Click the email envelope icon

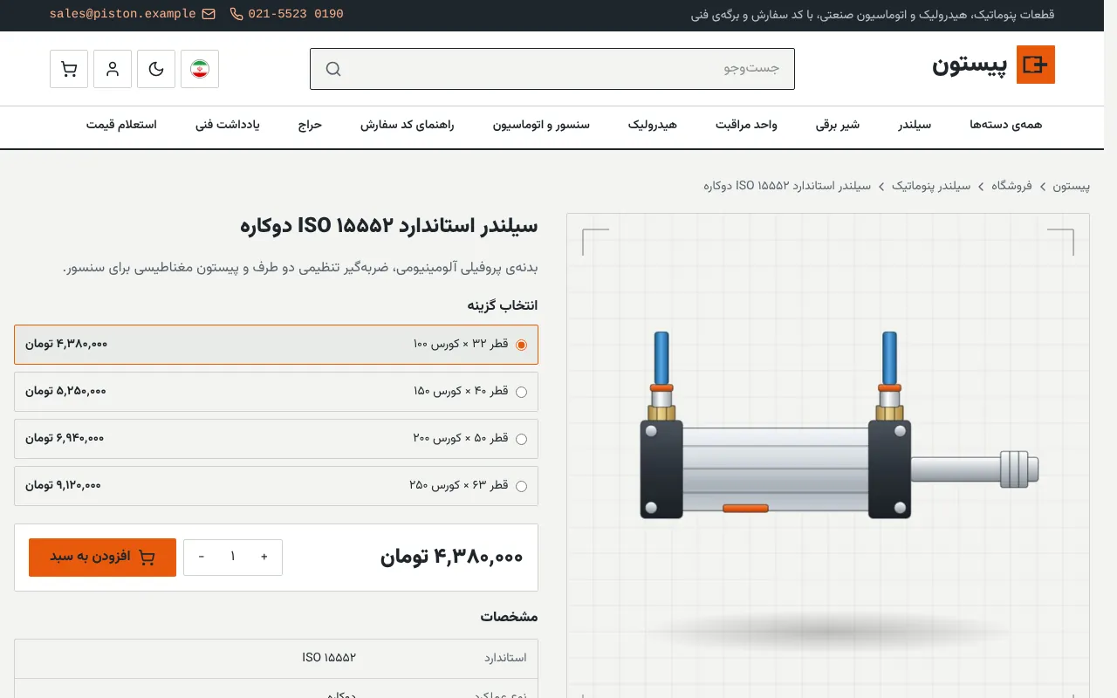click(x=209, y=14)
